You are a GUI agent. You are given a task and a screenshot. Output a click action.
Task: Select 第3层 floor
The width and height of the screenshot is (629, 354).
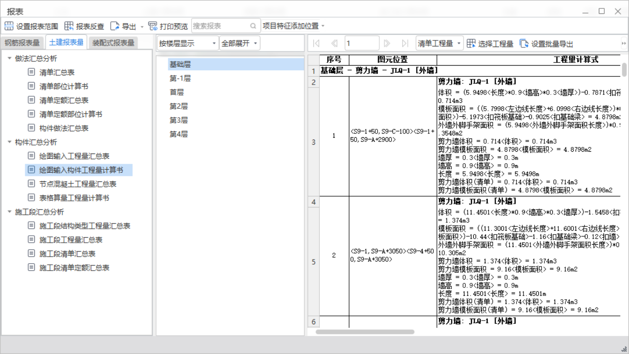click(179, 120)
